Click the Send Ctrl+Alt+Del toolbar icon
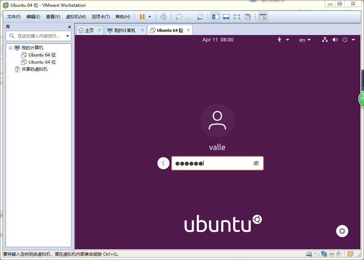The width and height of the screenshot is (364, 260). click(x=163, y=17)
